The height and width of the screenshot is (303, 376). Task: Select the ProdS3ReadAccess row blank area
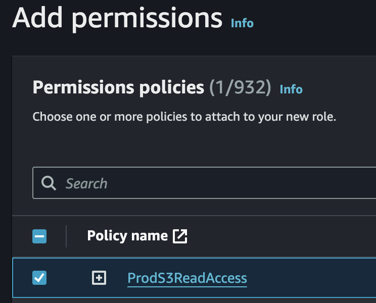pyautogui.click(x=313, y=277)
